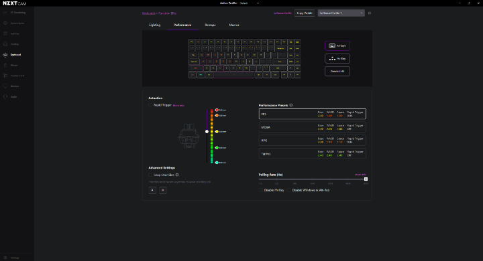Select the orange actuation point marker
The image size is (483, 261).
tap(217, 115)
